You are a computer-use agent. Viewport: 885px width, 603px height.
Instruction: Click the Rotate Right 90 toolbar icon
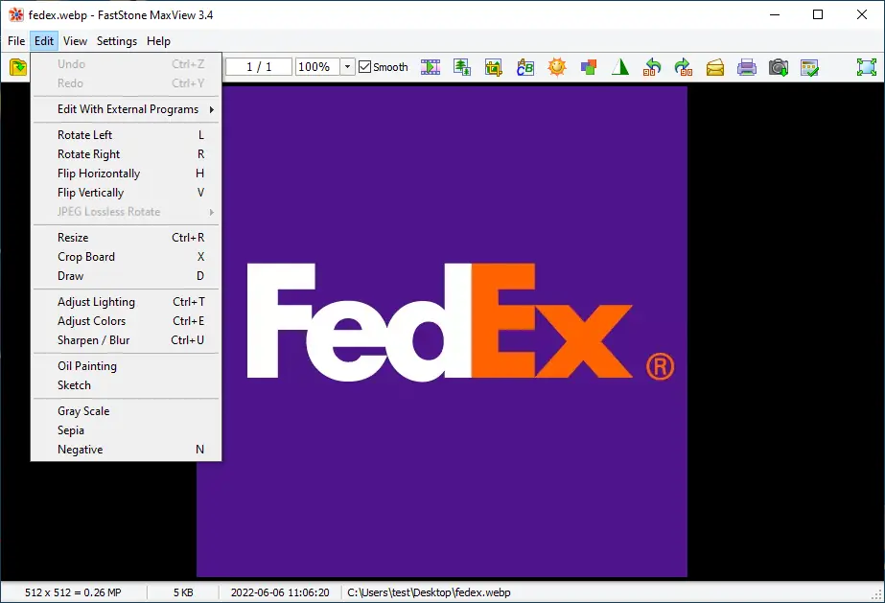(x=683, y=67)
